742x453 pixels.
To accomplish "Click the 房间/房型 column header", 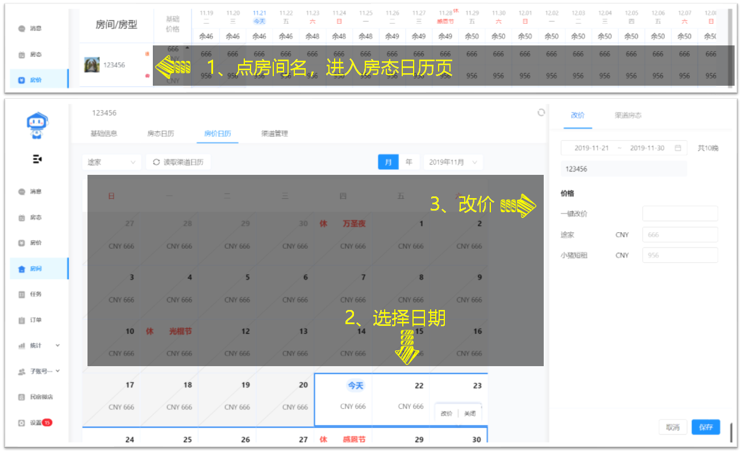I will 116,25.
